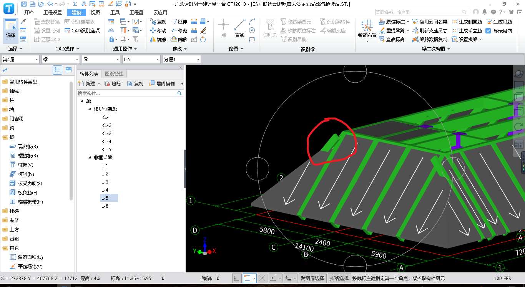
Task: Click the rotate tool icon in 修改
Action: [203, 39]
